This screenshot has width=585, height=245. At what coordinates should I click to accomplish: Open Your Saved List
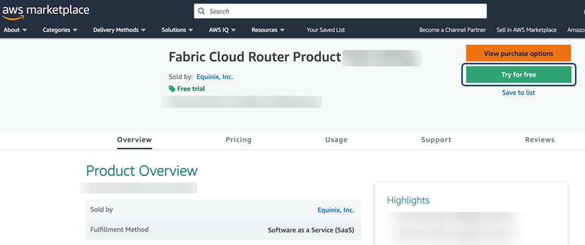(326, 30)
